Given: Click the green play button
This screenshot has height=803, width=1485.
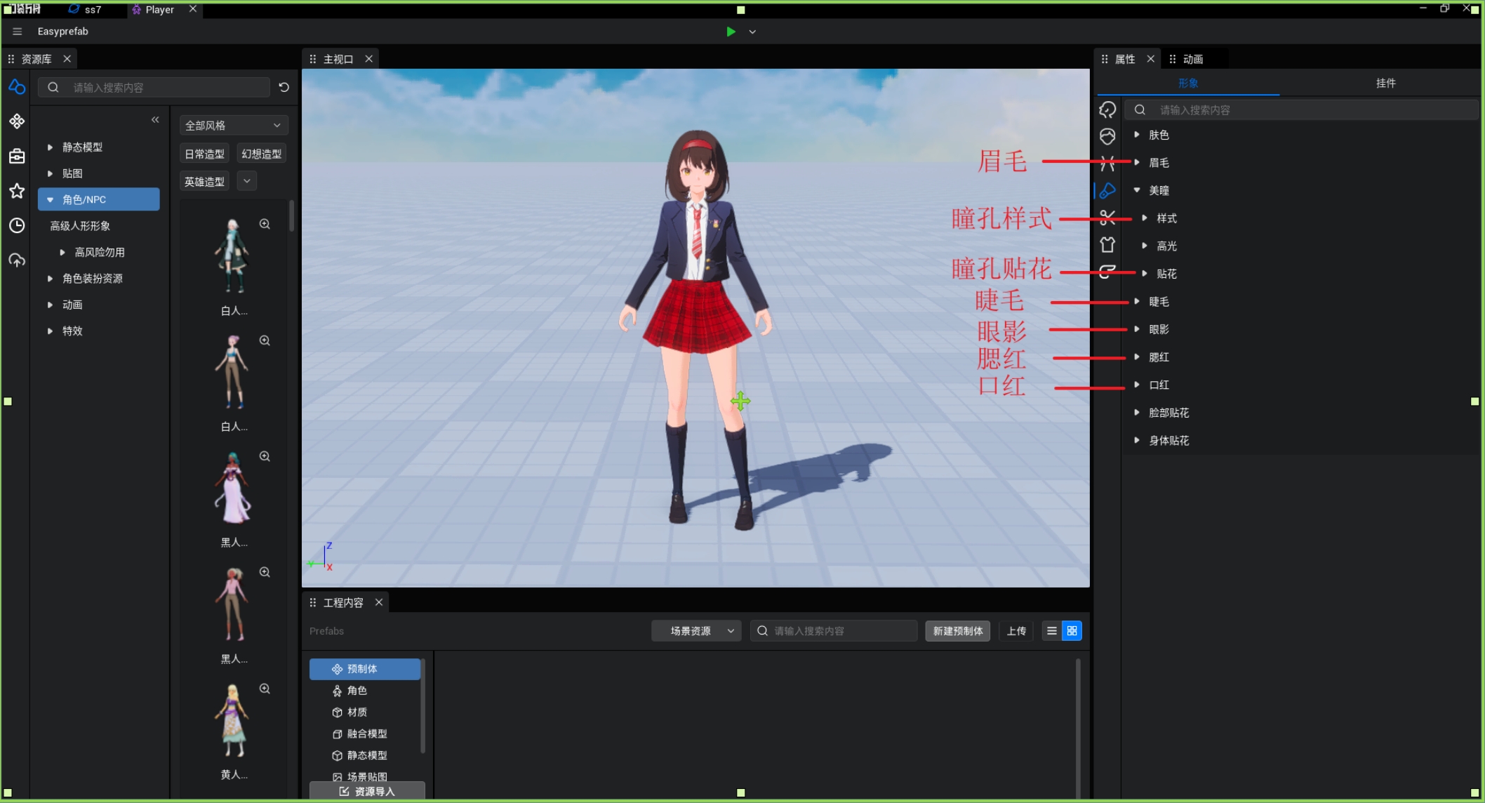Looking at the screenshot, I should click(x=731, y=32).
